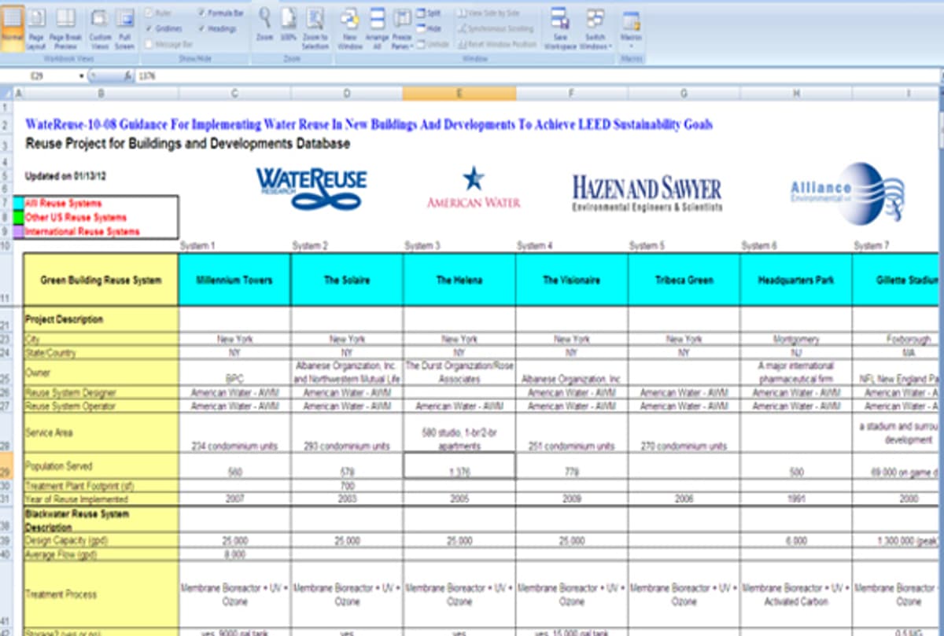Toggle the Formula Bar checkbox
Viewport: 944px width, 636px height.
[202, 13]
